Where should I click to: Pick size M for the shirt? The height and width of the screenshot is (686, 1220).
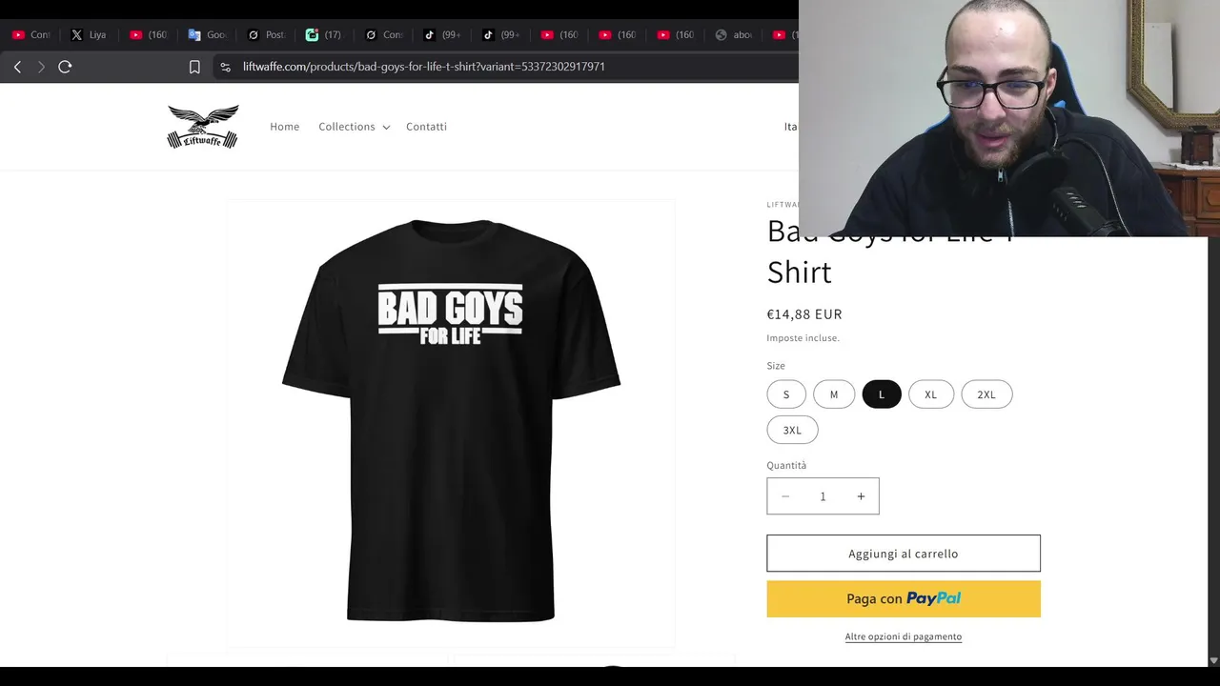pyautogui.click(x=834, y=394)
